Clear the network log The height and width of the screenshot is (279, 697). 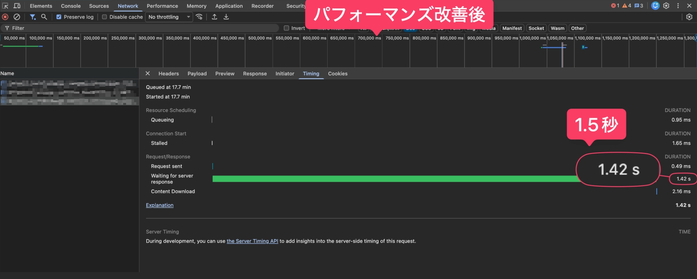17,17
